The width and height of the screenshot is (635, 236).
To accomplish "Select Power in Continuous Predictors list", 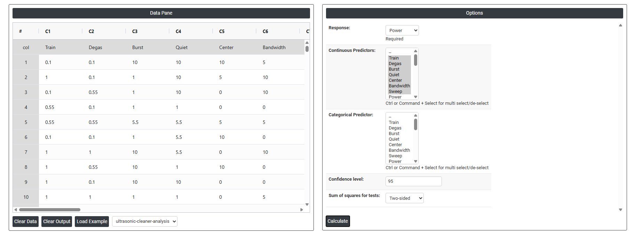I will pos(395,97).
